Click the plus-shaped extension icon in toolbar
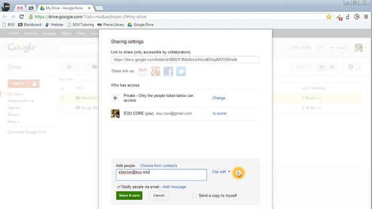 [x=356, y=17]
